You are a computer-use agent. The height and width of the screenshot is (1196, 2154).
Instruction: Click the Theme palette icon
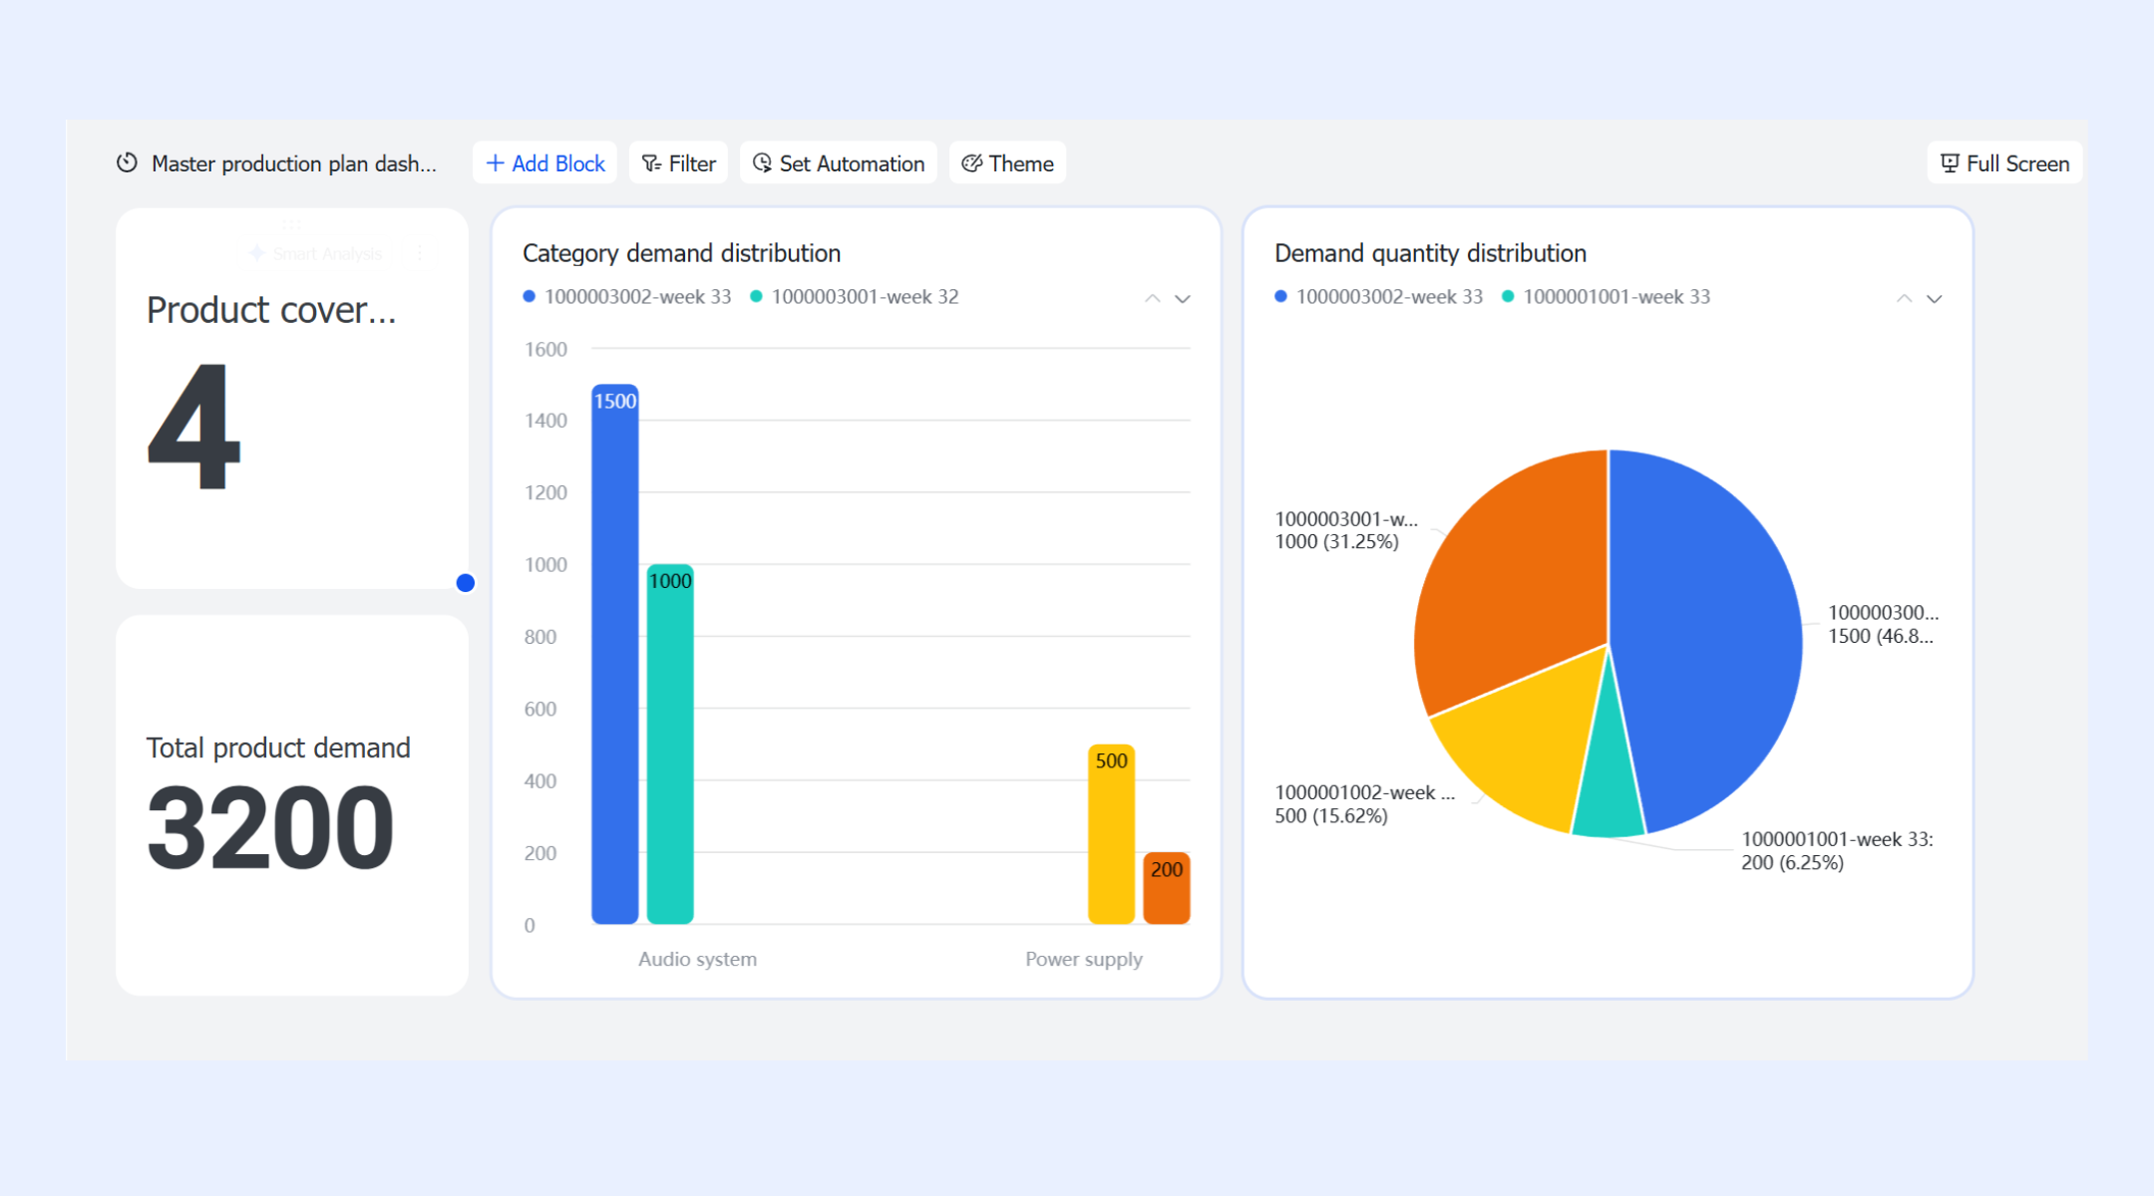[x=972, y=163]
